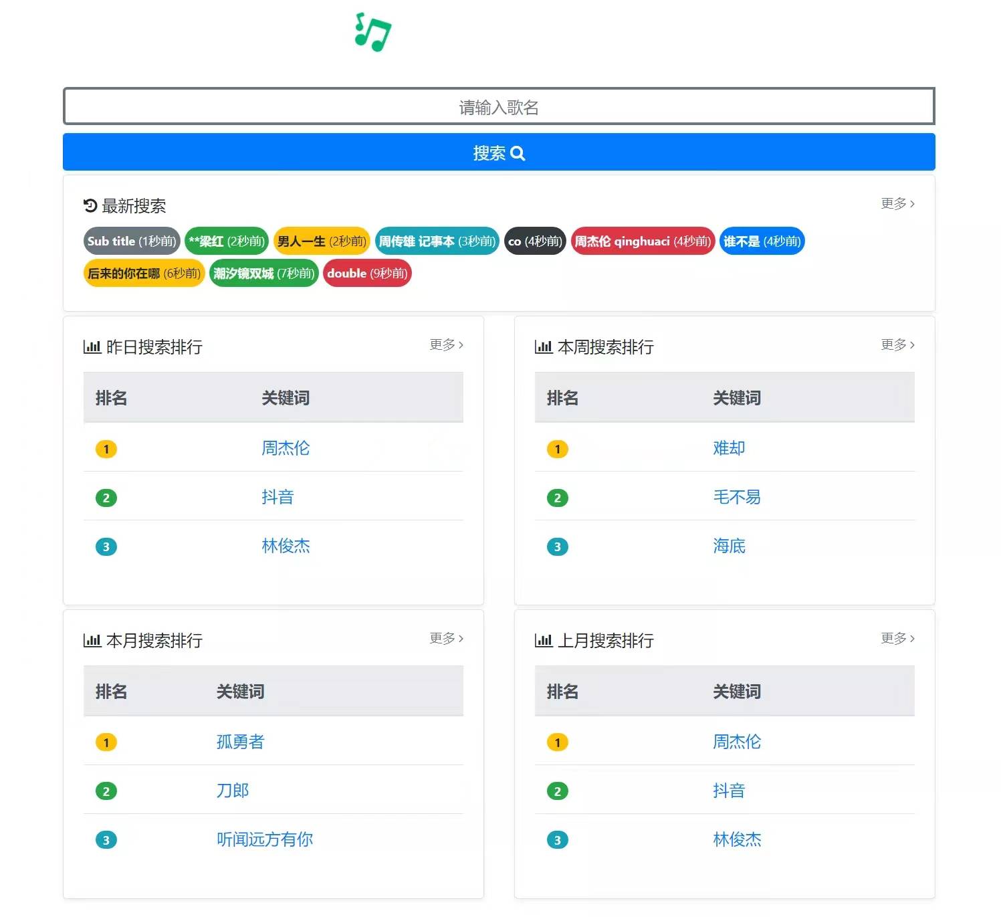Open 听闻远方有你 in 本月搜索排行
This screenshot has height=917, width=1001.
pos(264,839)
